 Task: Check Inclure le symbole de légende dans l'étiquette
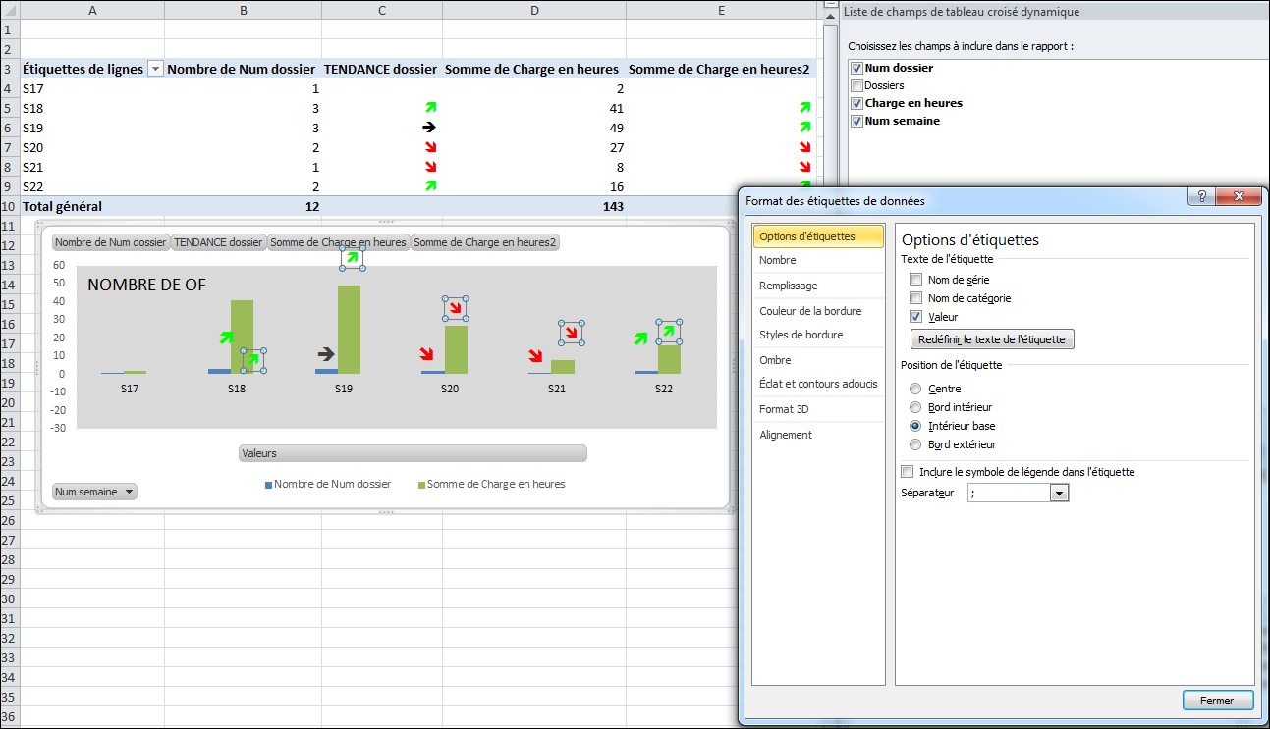tap(907, 472)
